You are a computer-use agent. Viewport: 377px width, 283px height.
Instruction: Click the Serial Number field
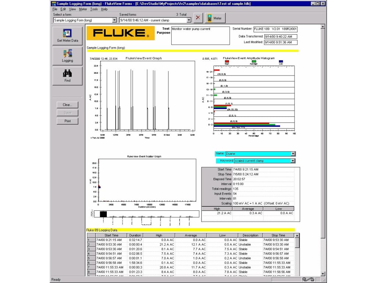coord(275,29)
